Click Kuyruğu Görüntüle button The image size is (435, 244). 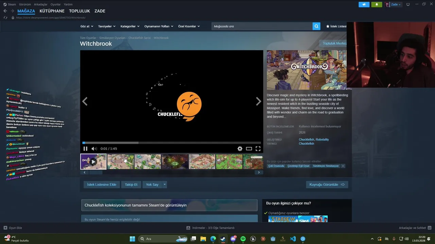pos(327,184)
